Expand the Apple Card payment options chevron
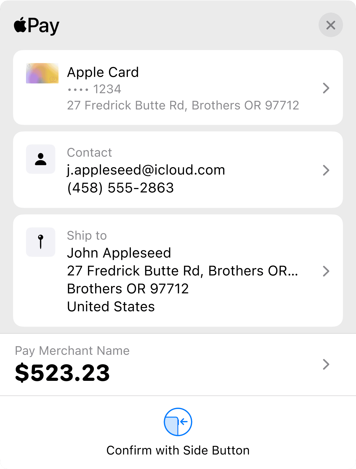 click(x=326, y=88)
